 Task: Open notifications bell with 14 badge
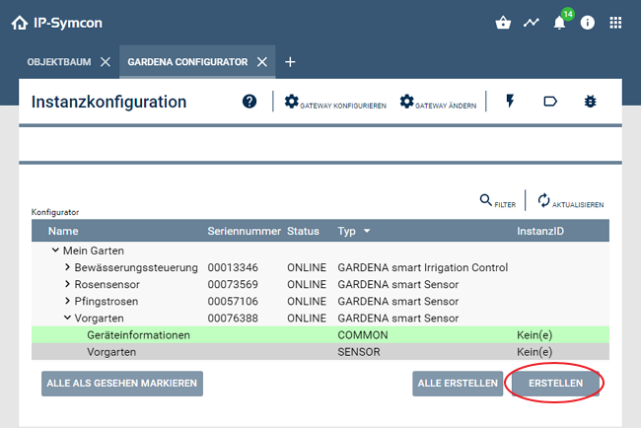[559, 23]
